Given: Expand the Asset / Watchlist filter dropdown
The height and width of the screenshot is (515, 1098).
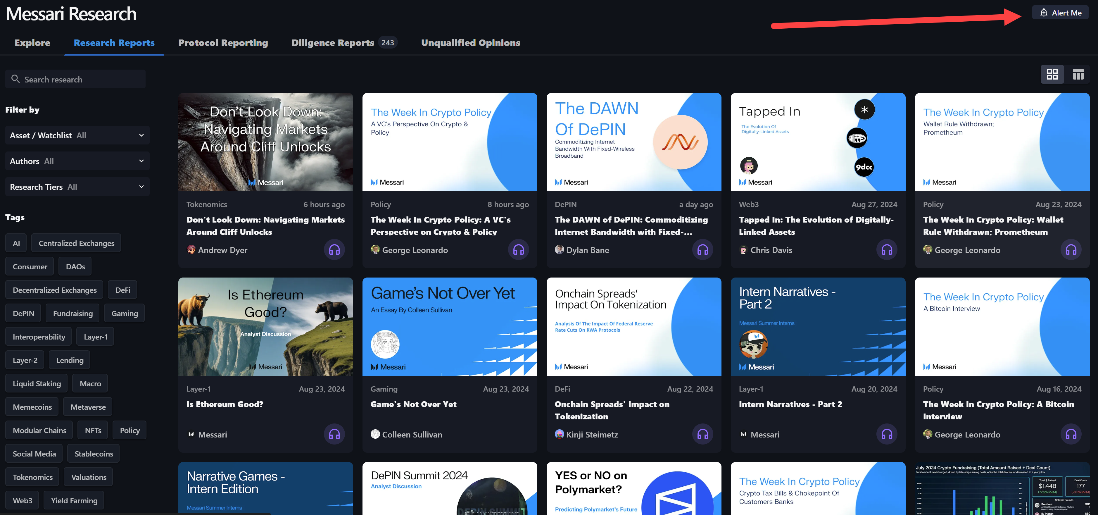Looking at the screenshot, I should click(x=77, y=135).
